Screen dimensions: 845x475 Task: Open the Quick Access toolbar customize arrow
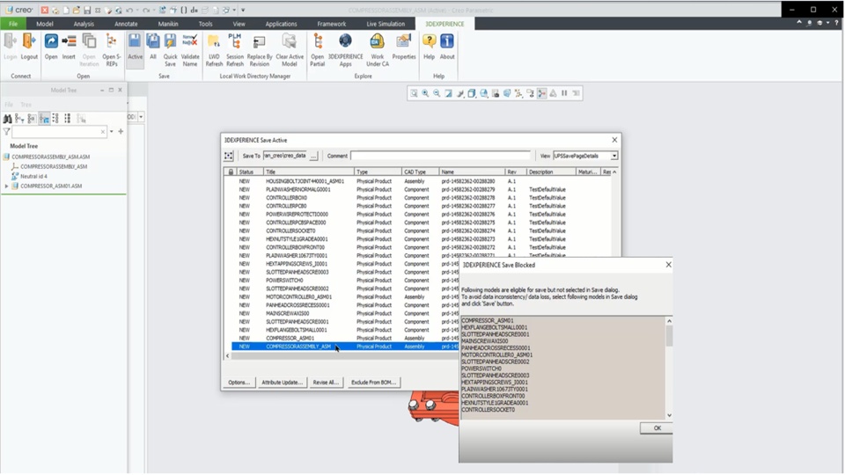pos(243,10)
